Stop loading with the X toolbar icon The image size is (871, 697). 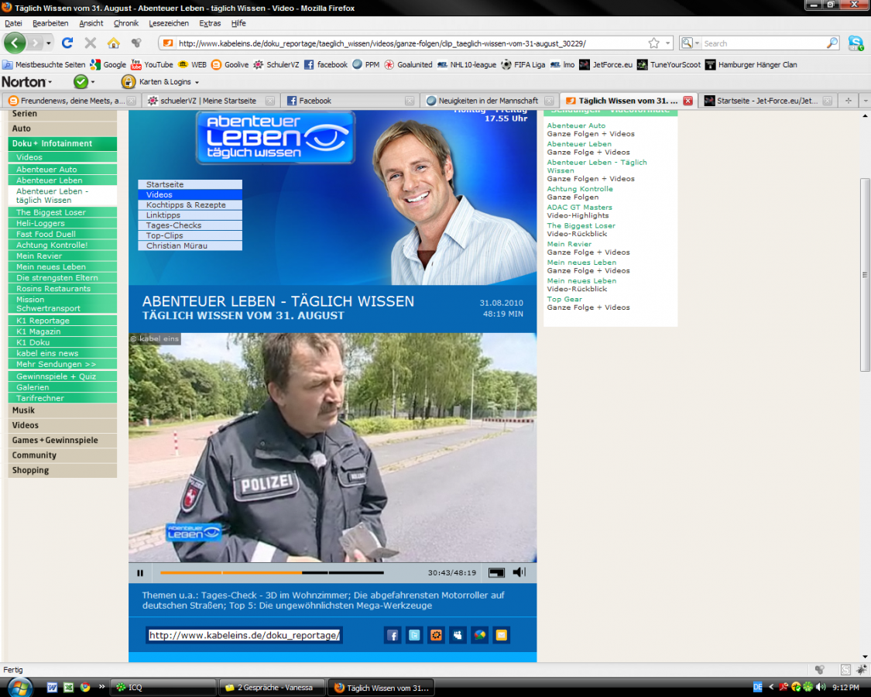pyautogui.click(x=91, y=43)
